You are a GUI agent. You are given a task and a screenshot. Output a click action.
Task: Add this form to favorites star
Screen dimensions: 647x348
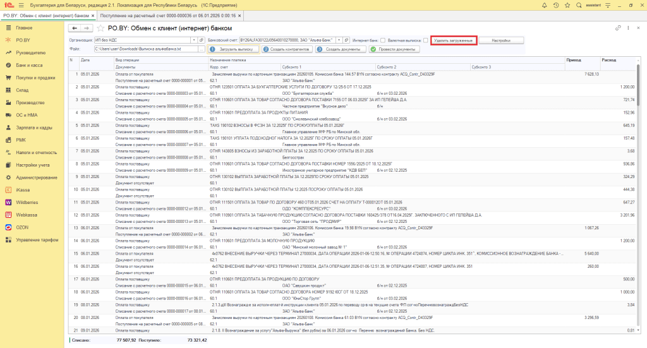[100, 28]
